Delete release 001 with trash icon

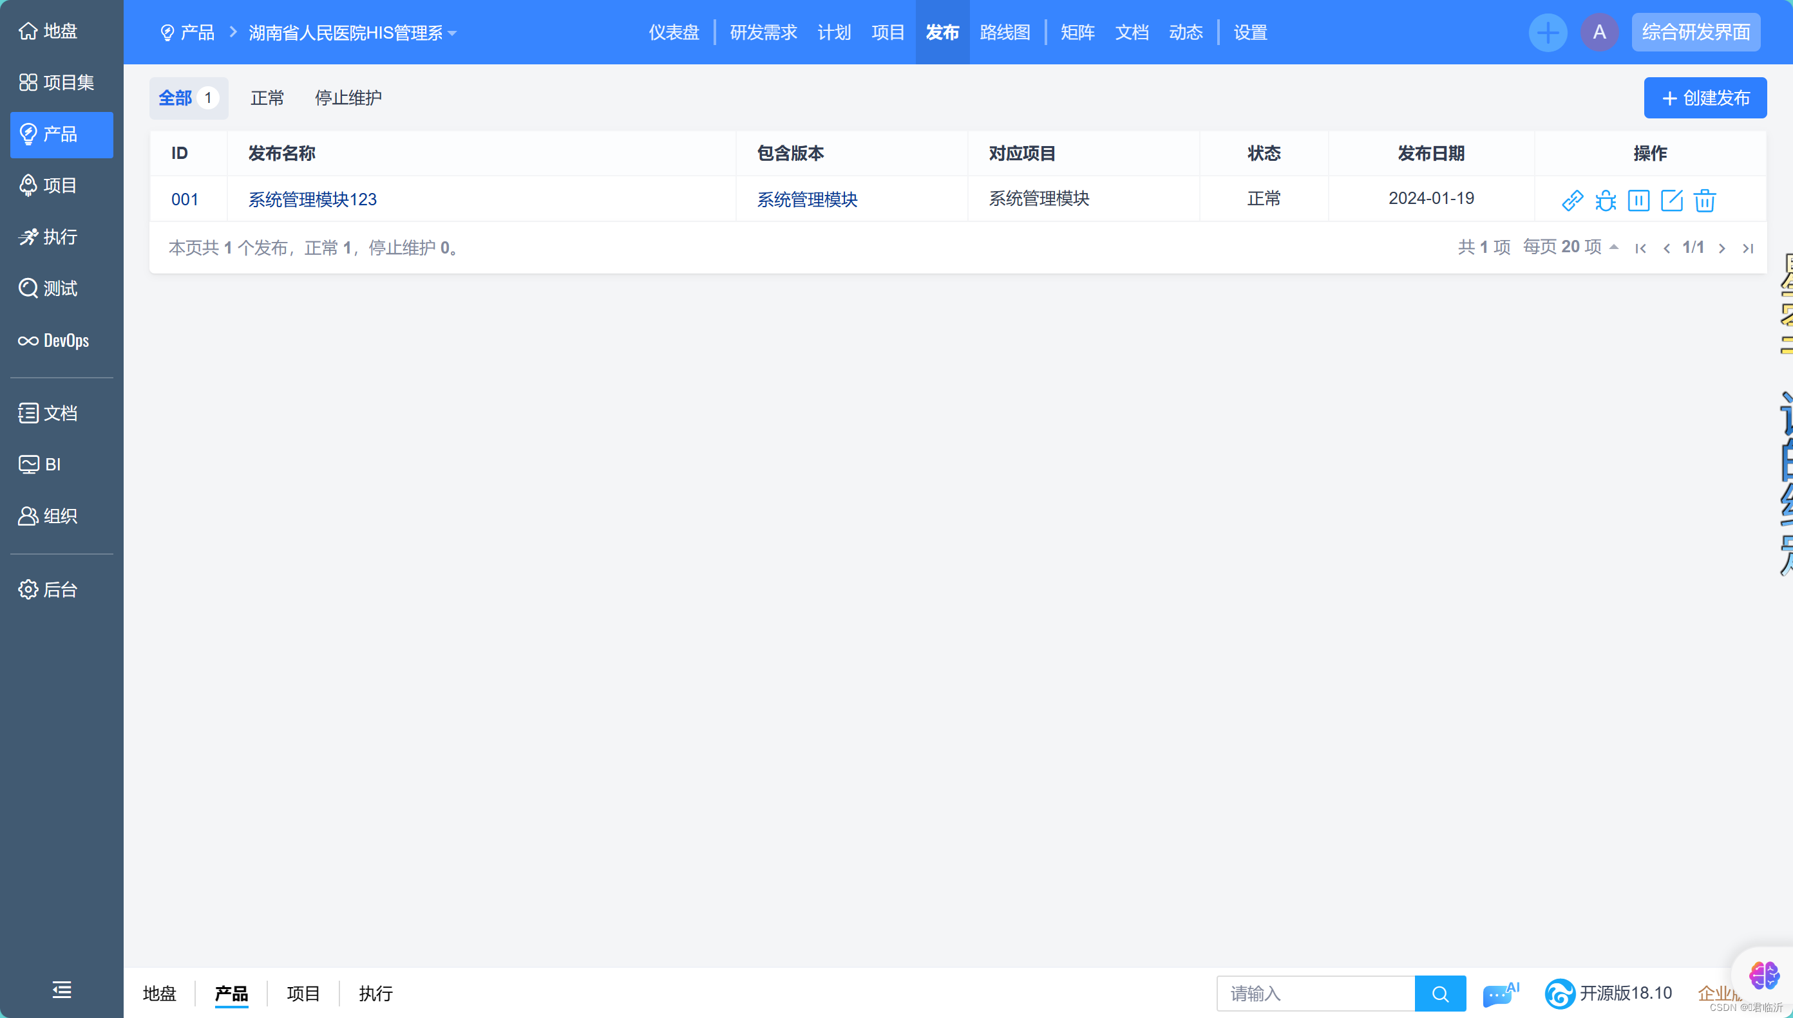click(x=1704, y=200)
